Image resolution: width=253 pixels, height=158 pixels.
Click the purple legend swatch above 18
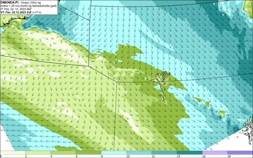point(240,153)
